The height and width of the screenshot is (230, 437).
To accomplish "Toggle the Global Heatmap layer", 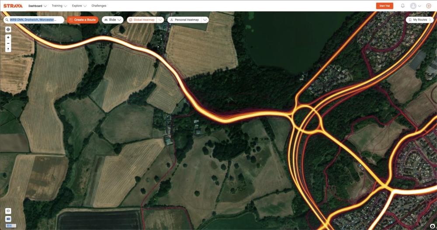I will click(x=142, y=20).
